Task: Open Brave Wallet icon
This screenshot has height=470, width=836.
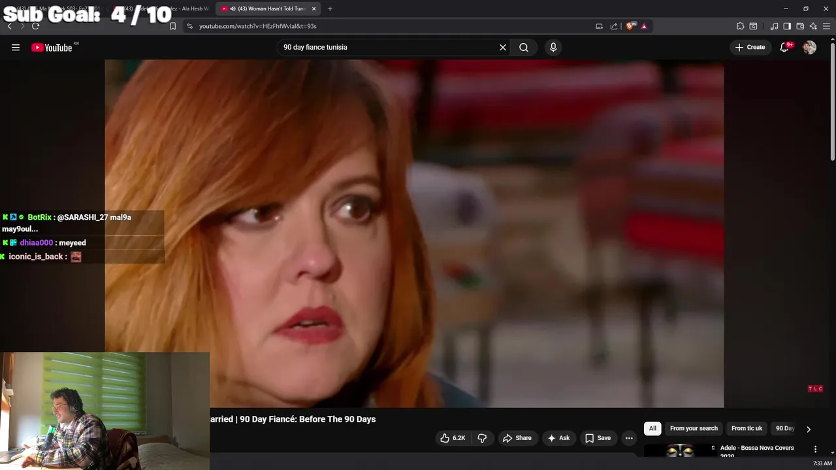Action: [x=800, y=26]
